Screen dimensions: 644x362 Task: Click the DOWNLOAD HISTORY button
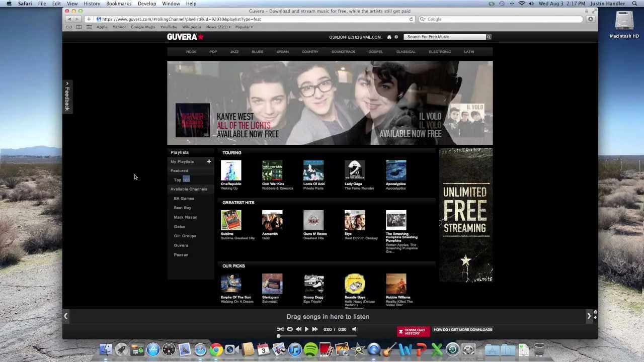pyautogui.click(x=413, y=331)
